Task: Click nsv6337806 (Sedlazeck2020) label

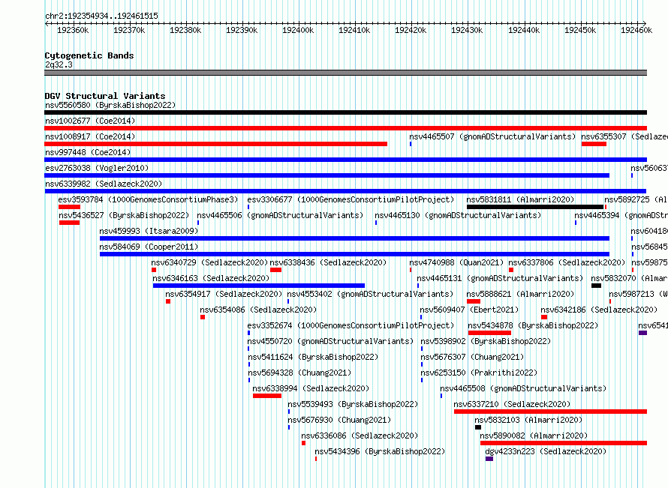Action: pos(567,262)
